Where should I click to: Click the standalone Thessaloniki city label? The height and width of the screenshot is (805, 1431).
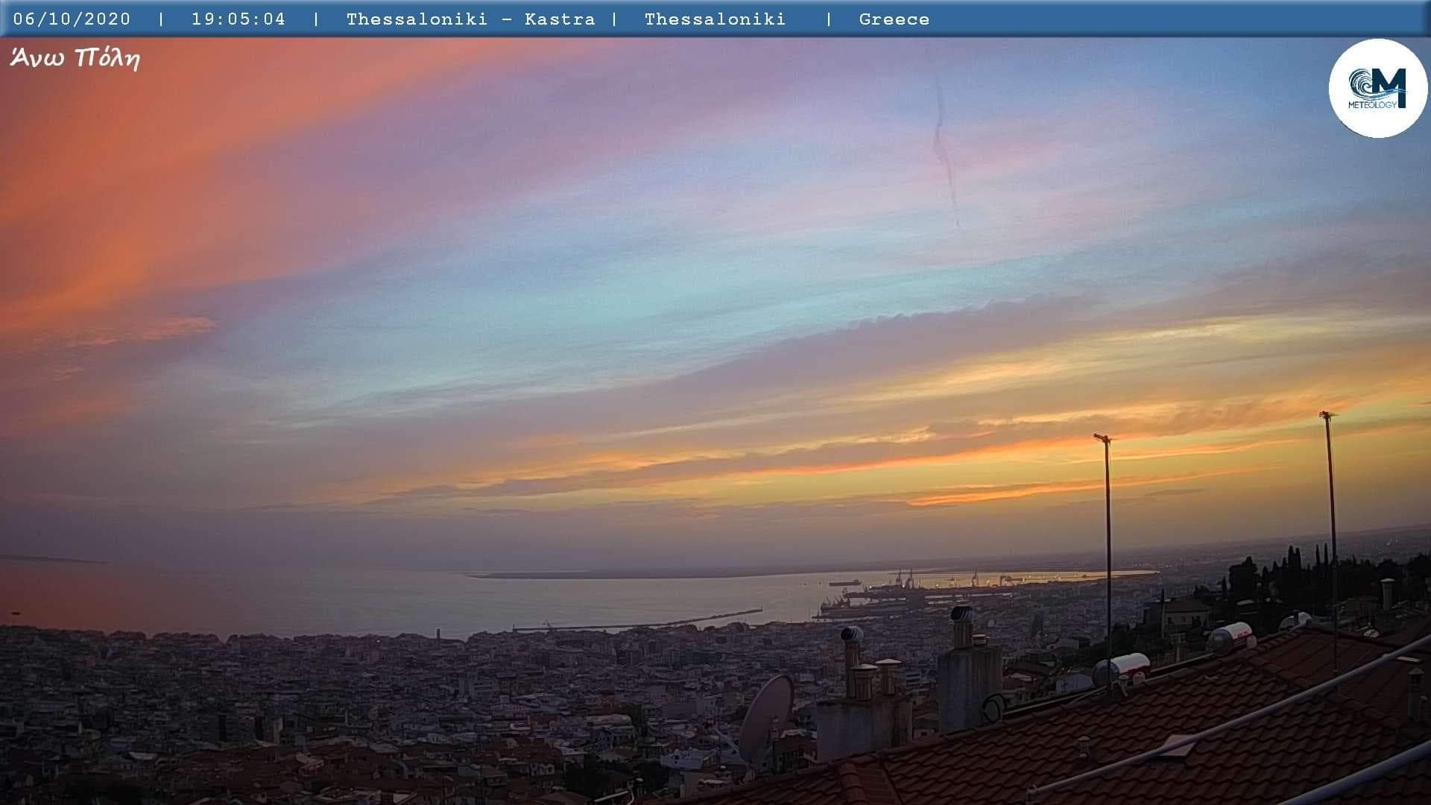click(x=714, y=19)
